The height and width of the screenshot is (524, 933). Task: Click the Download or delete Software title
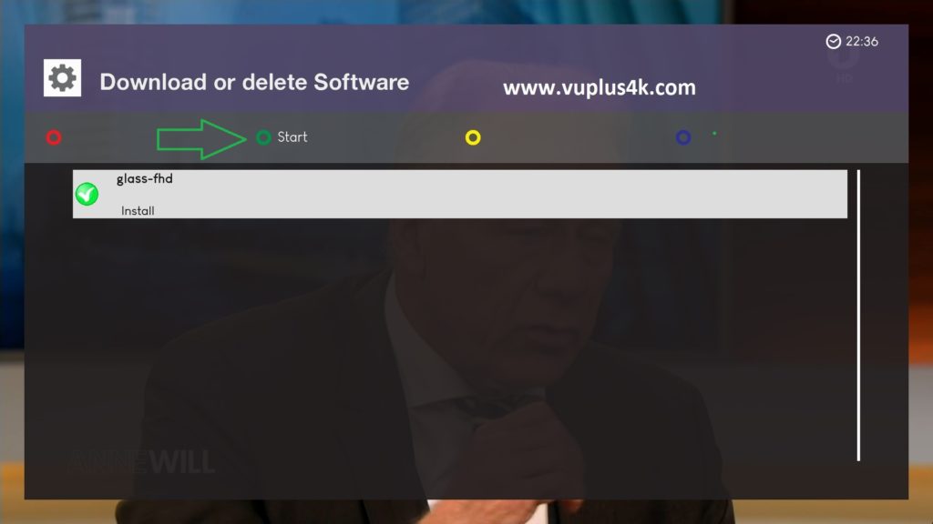[254, 82]
